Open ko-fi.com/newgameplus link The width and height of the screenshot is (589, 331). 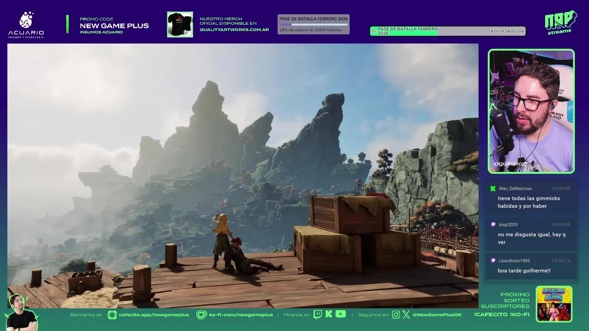(x=241, y=314)
